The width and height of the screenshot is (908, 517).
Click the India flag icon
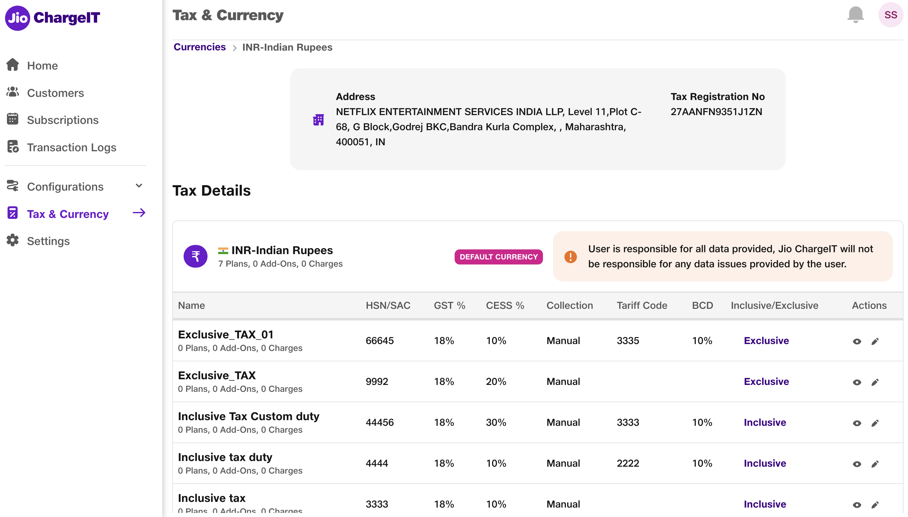pos(223,251)
